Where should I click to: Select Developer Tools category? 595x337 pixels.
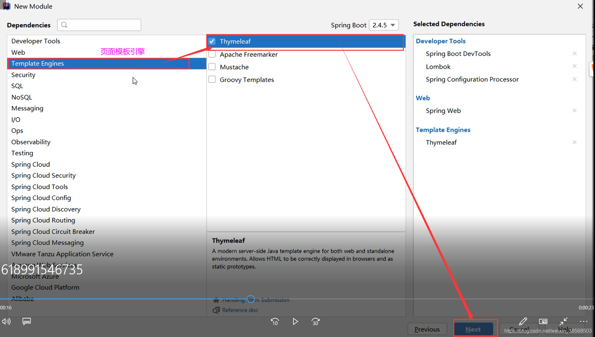point(107,41)
